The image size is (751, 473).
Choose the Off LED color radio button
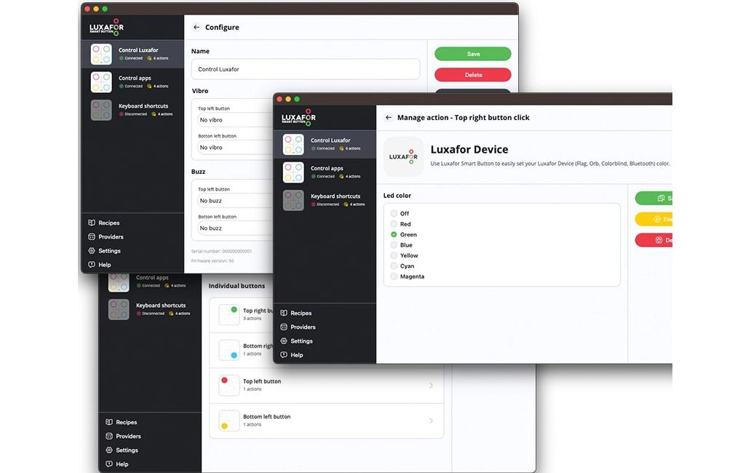click(x=394, y=214)
